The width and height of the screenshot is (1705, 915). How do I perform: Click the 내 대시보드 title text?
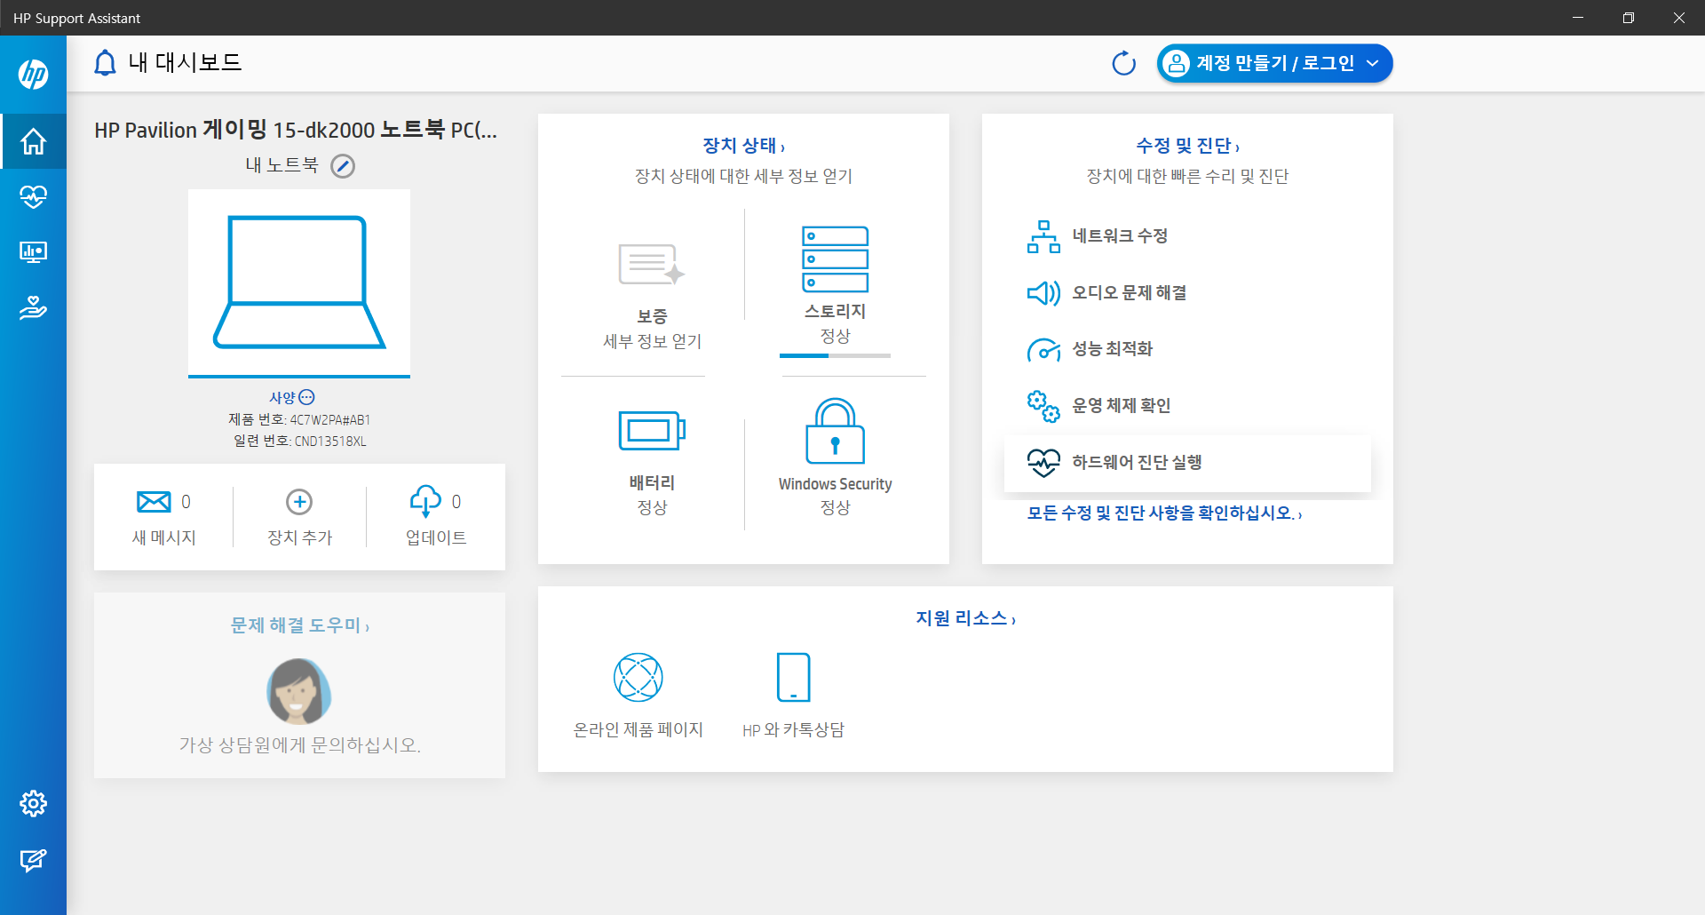pos(186,63)
